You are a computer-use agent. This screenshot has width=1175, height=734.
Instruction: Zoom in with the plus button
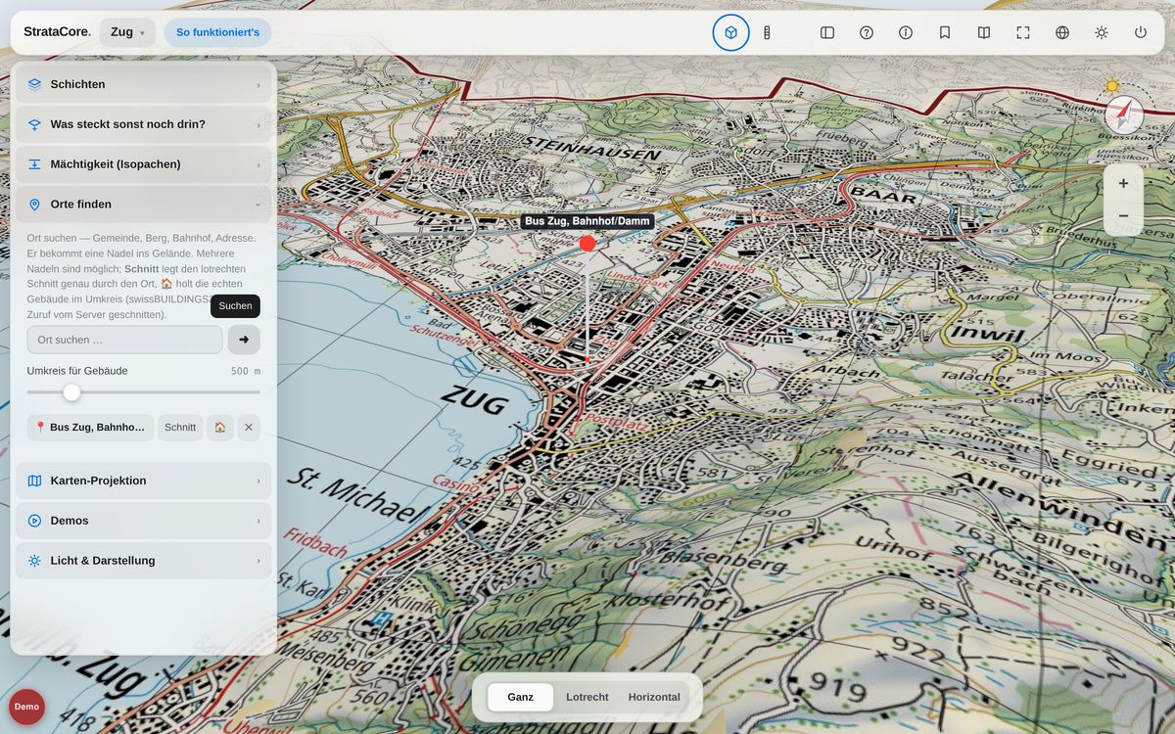1123,183
